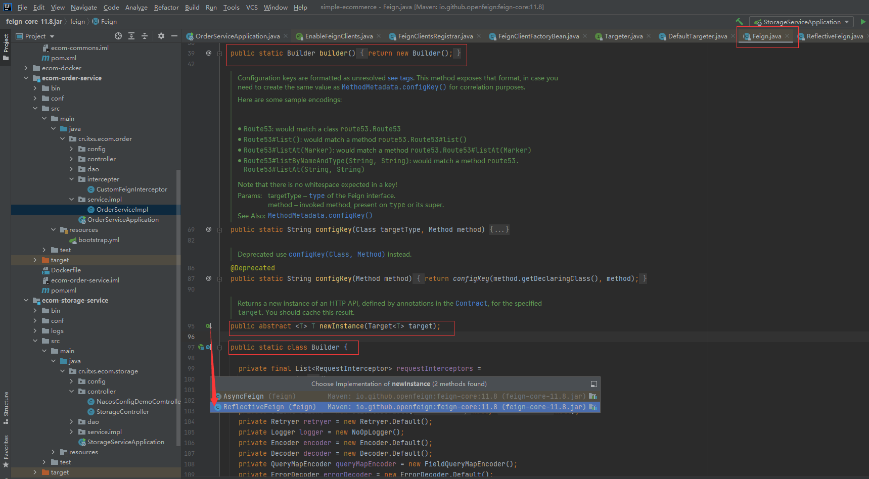Open StorageServiceApplication run configuration dropdown

click(x=801, y=22)
